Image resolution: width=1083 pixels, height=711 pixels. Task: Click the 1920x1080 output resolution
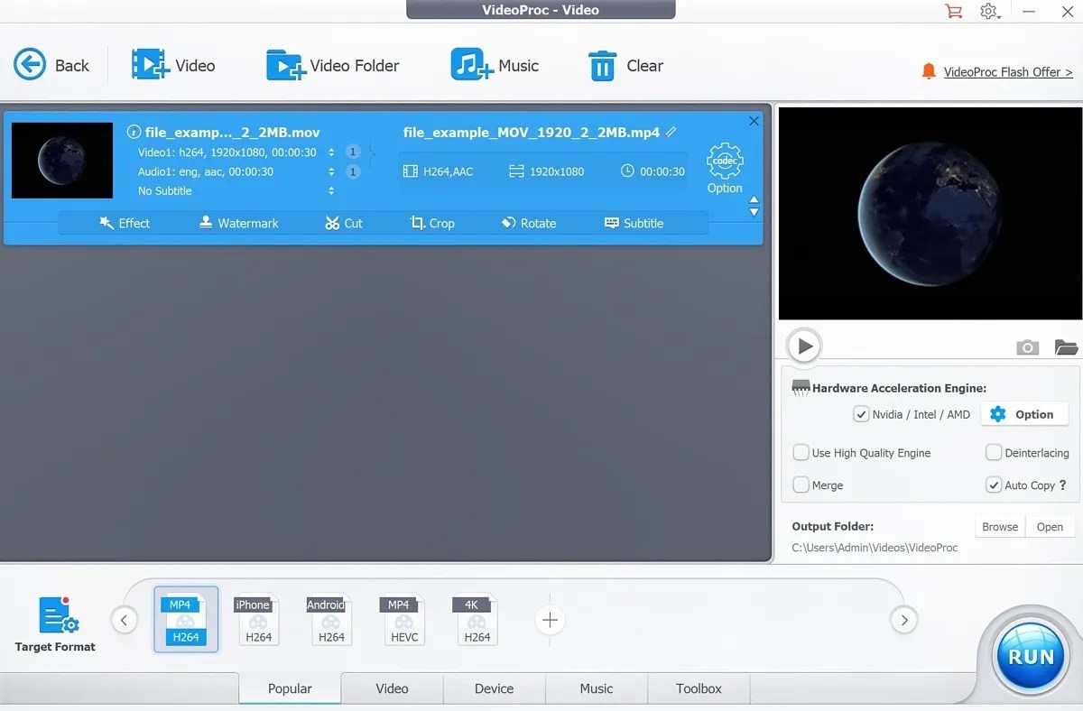(x=547, y=171)
